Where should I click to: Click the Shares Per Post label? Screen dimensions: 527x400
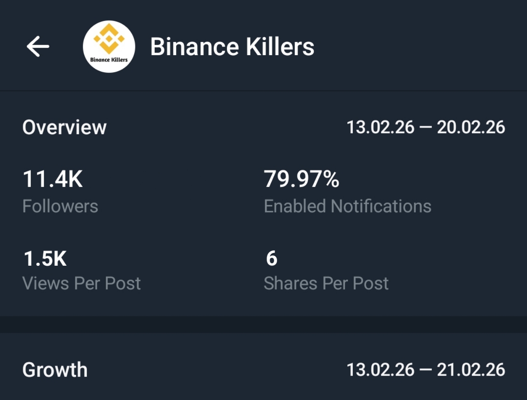[326, 283]
